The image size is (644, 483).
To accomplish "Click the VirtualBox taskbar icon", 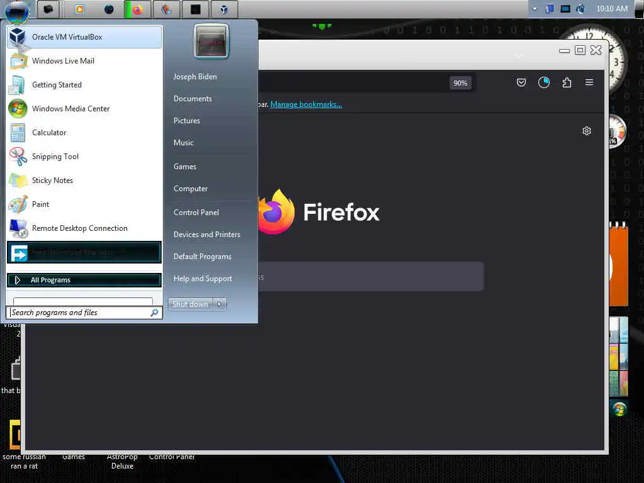I will click(224, 9).
